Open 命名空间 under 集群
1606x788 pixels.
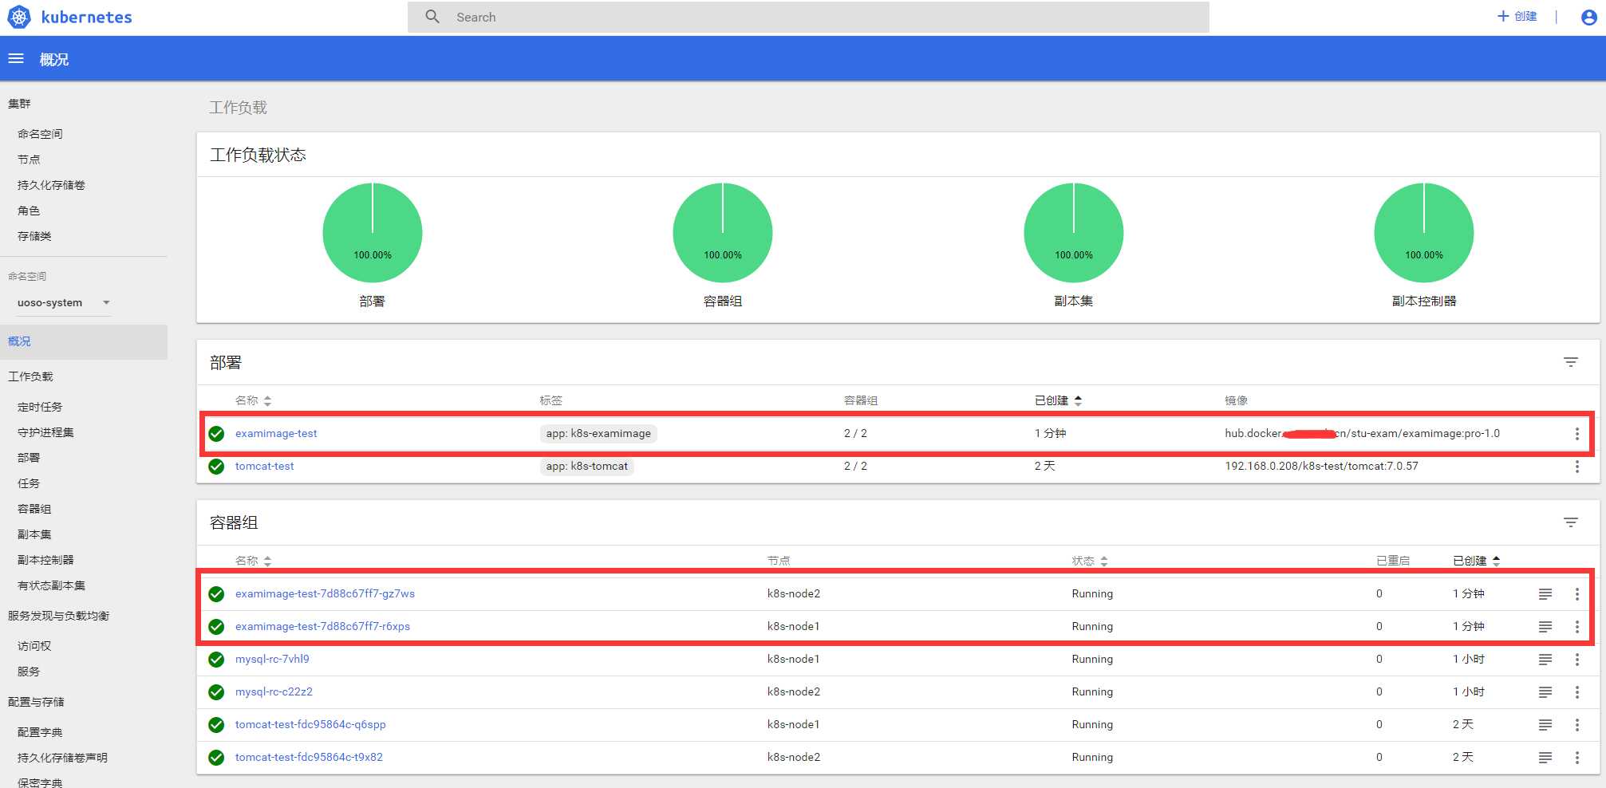click(40, 134)
